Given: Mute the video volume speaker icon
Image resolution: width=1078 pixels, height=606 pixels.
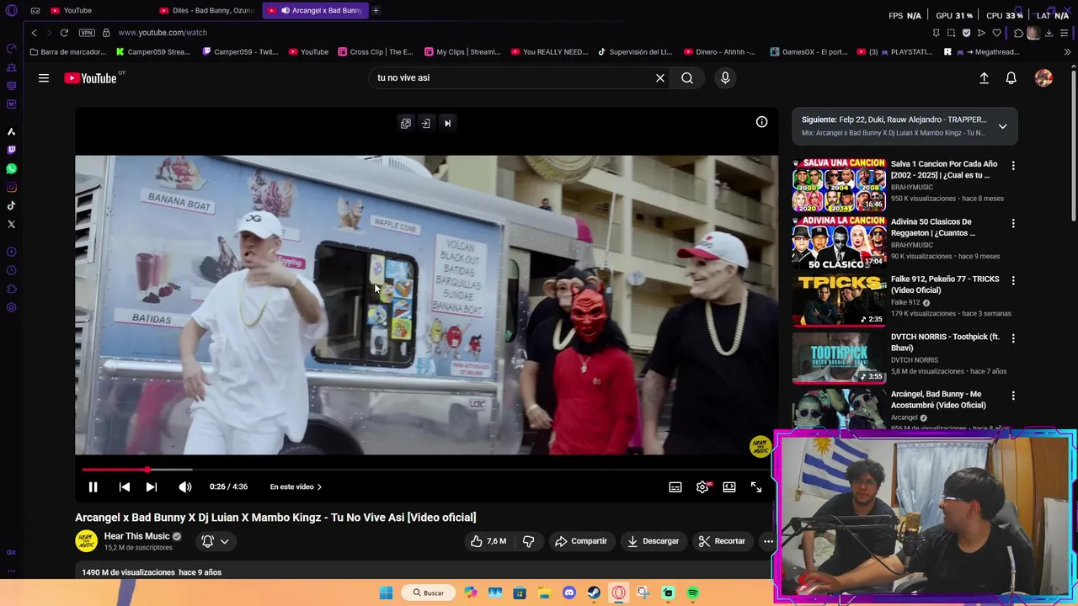Looking at the screenshot, I should [x=184, y=486].
